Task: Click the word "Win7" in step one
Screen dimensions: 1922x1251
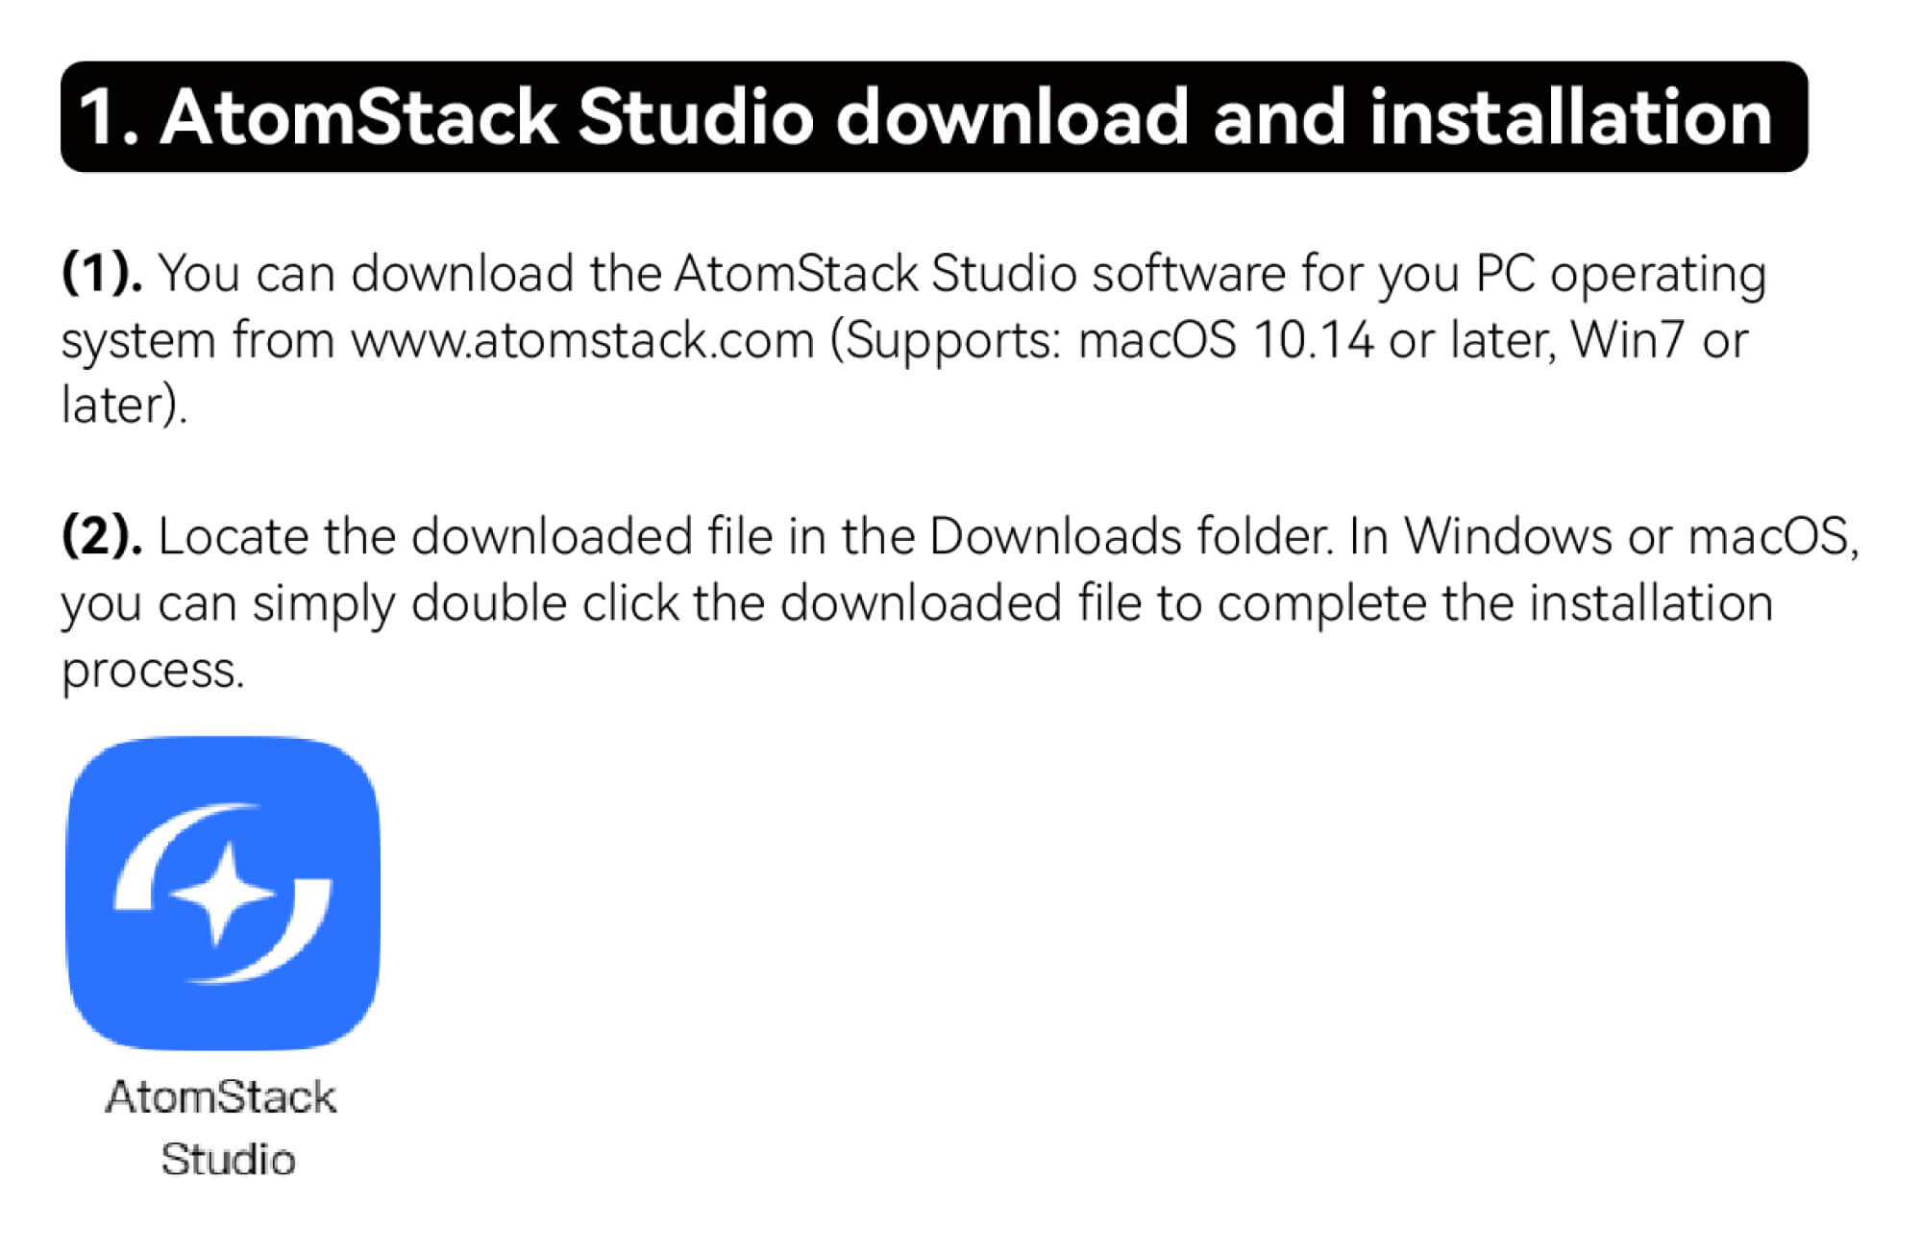Action: [x=1628, y=340]
